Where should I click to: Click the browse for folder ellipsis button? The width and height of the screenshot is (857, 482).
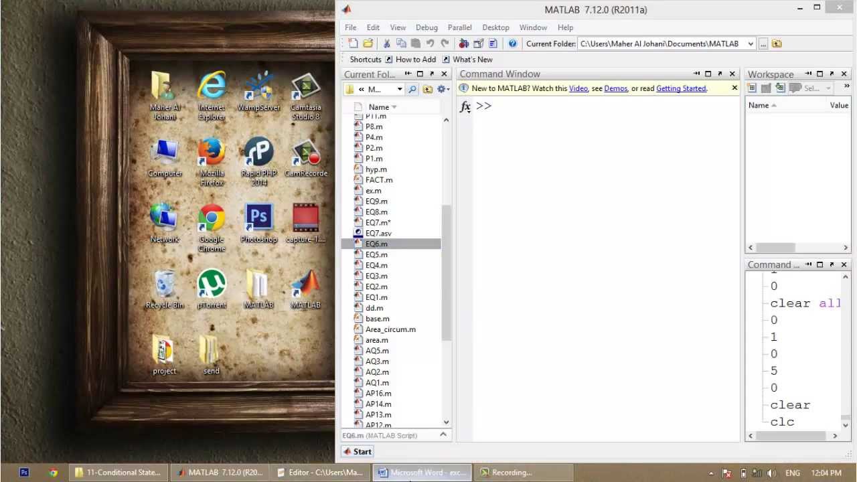tap(763, 44)
